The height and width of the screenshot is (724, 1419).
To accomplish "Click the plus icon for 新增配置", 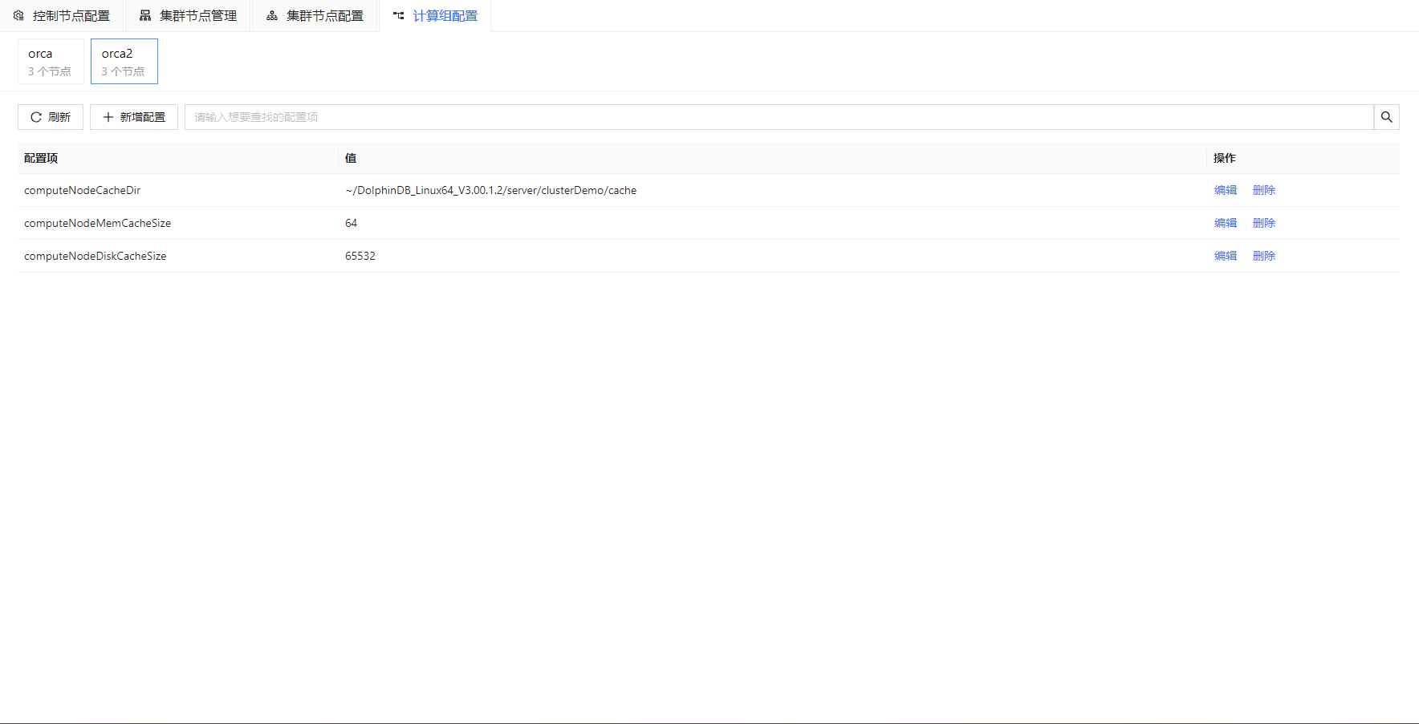I will coord(108,117).
